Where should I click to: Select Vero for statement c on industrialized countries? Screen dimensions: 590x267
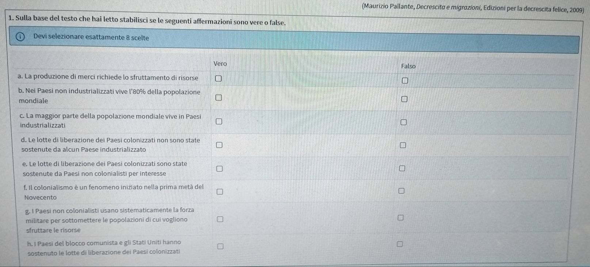point(218,121)
